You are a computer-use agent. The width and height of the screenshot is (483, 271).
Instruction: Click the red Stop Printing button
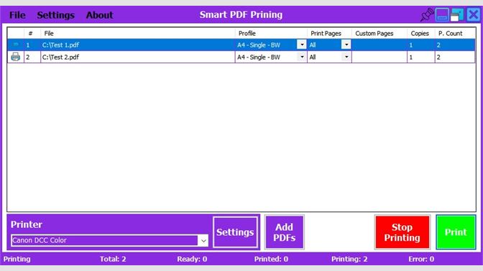click(402, 232)
